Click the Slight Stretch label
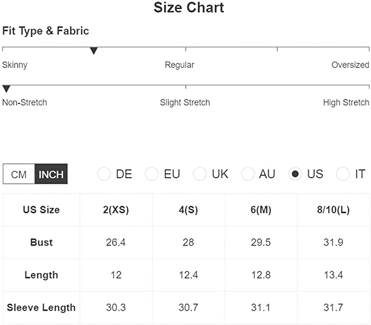 pyautogui.click(x=185, y=102)
